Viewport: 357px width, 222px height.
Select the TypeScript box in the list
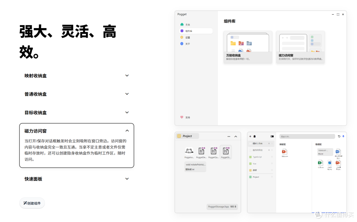pyautogui.click(x=261, y=157)
